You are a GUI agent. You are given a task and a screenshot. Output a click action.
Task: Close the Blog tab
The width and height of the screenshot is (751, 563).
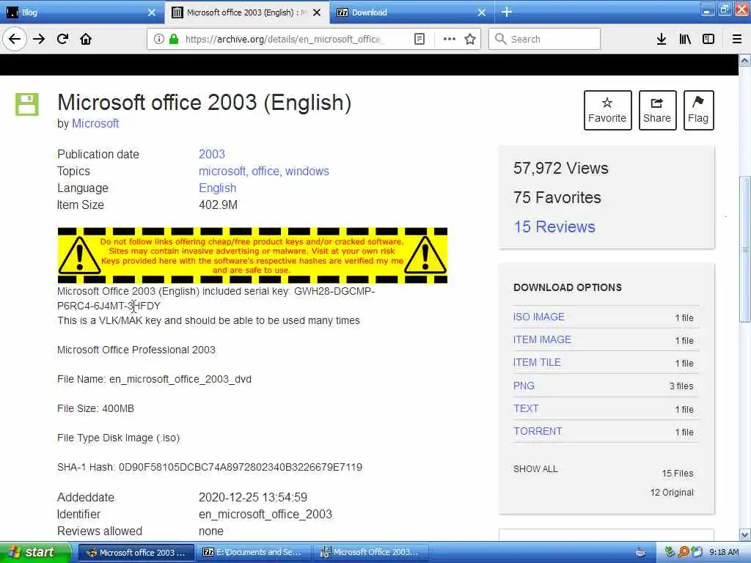pos(152,12)
